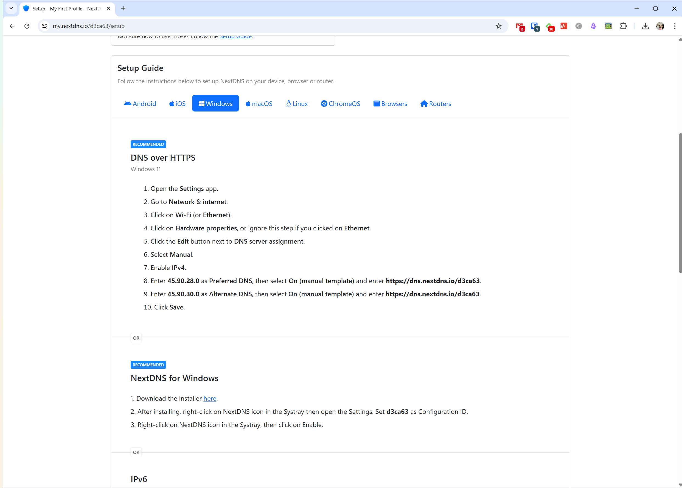Select the Browsers setup tab
Image resolution: width=682 pixels, height=488 pixels.
390,104
